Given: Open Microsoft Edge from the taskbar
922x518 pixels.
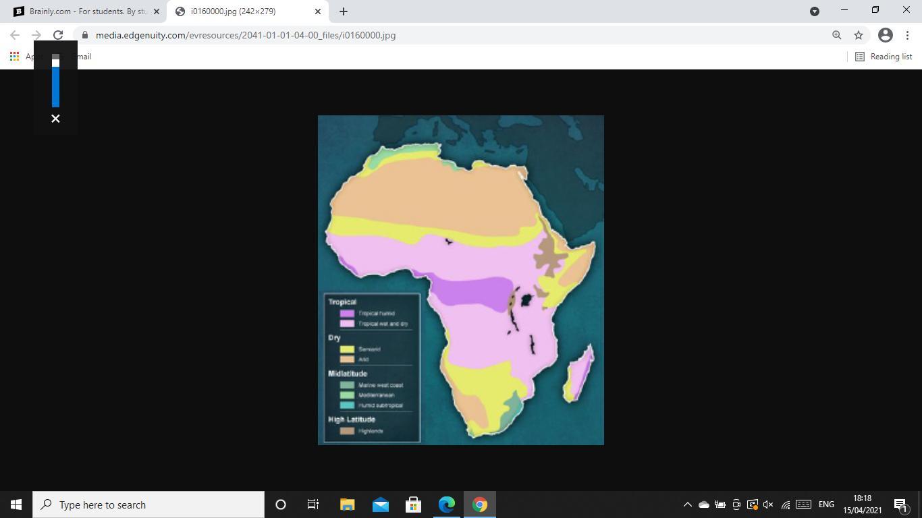Looking at the screenshot, I should coord(447,505).
